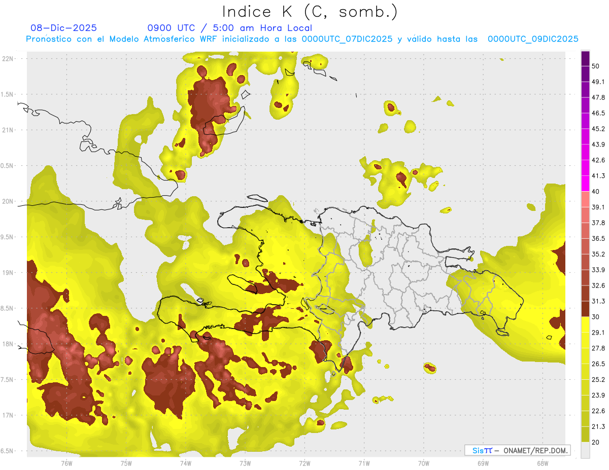Viewport: 609px width, 470px height.
Task: Click legend value "49.1"
Action: 598,82
